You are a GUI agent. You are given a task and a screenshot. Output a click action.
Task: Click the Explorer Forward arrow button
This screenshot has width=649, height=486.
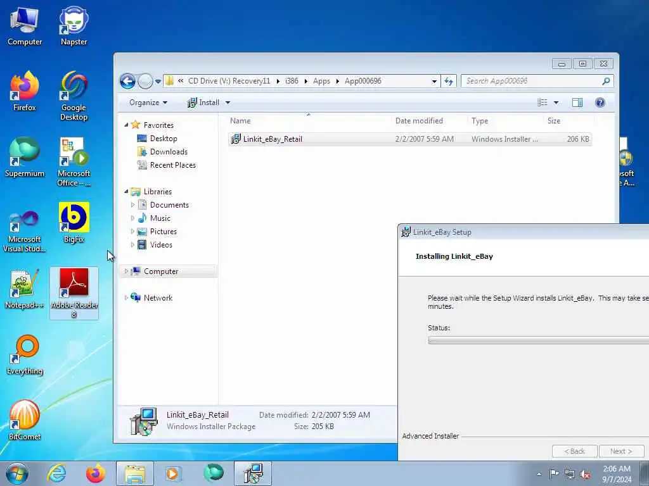[145, 81]
